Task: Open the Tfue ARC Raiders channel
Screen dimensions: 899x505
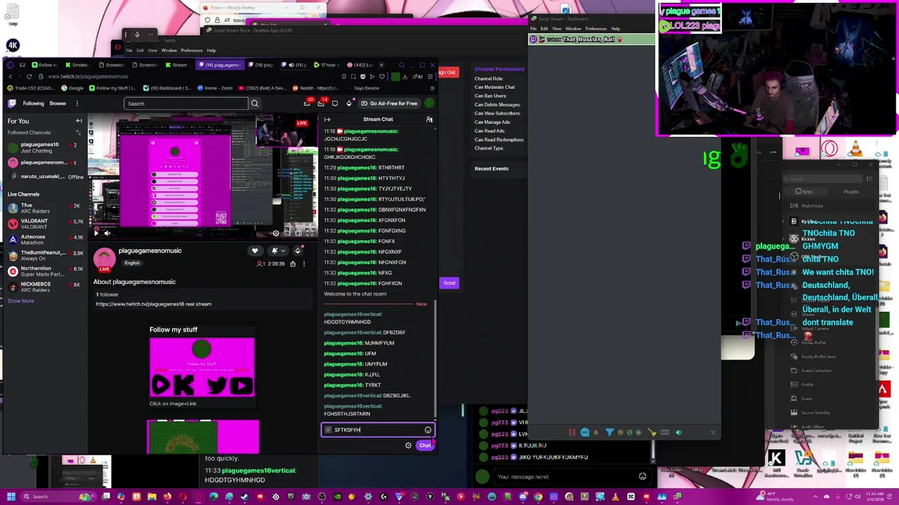Action: click(x=44, y=208)
